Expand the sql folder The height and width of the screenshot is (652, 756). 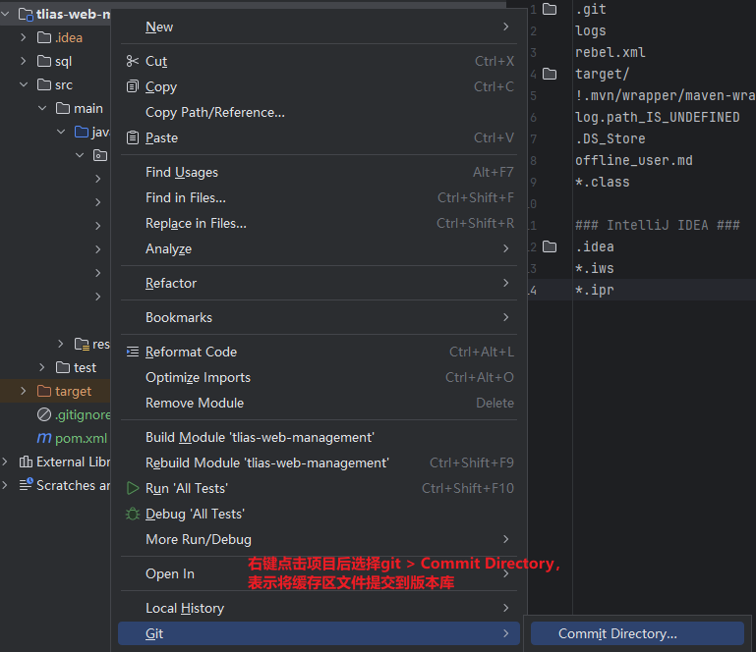24,61
